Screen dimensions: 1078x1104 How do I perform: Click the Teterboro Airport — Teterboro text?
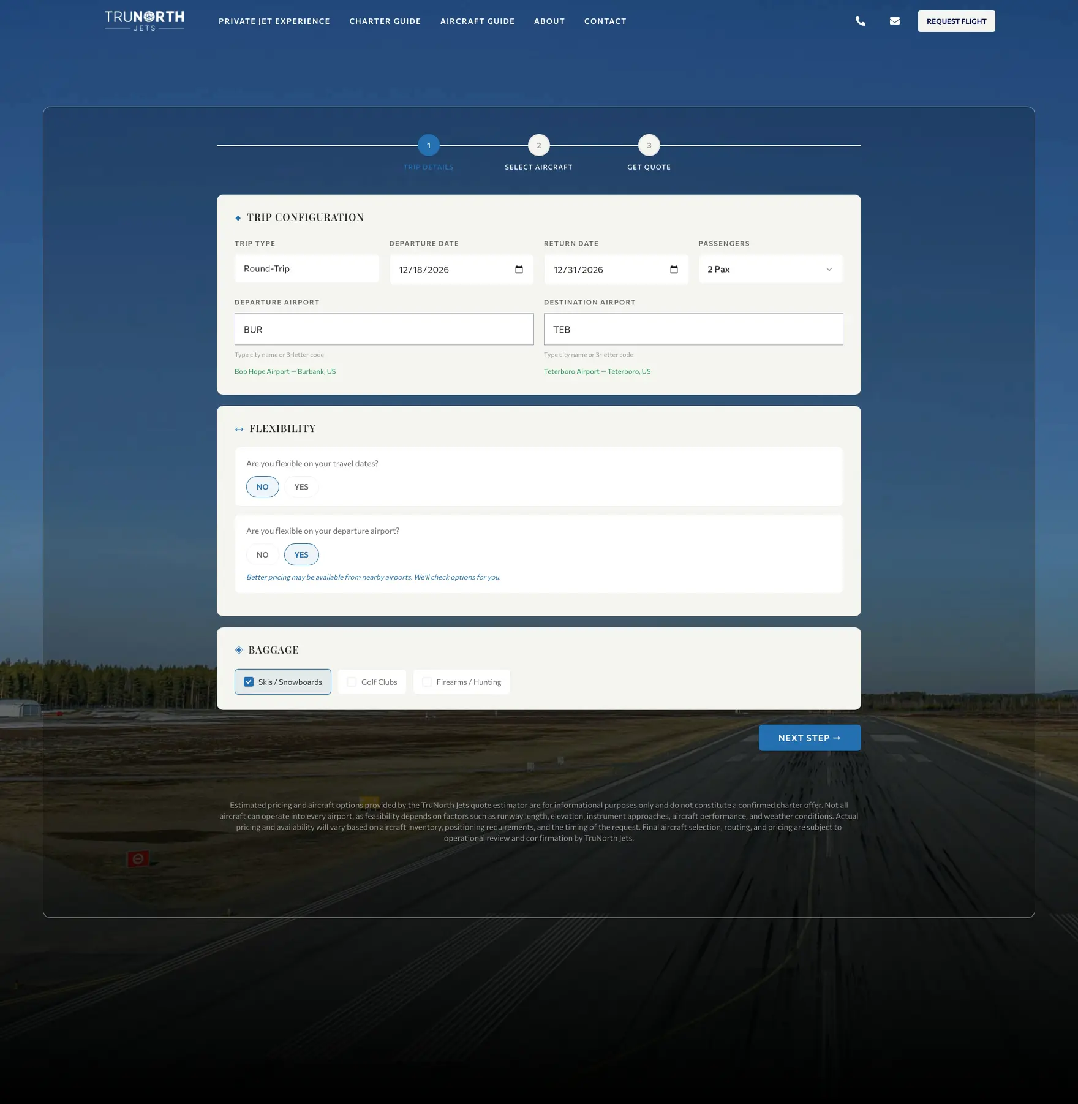coord(597,371)
